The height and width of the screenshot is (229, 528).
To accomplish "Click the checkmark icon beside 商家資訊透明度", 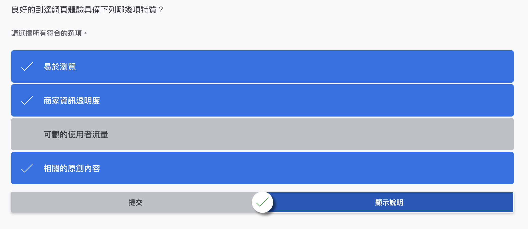I will [27, 100].
